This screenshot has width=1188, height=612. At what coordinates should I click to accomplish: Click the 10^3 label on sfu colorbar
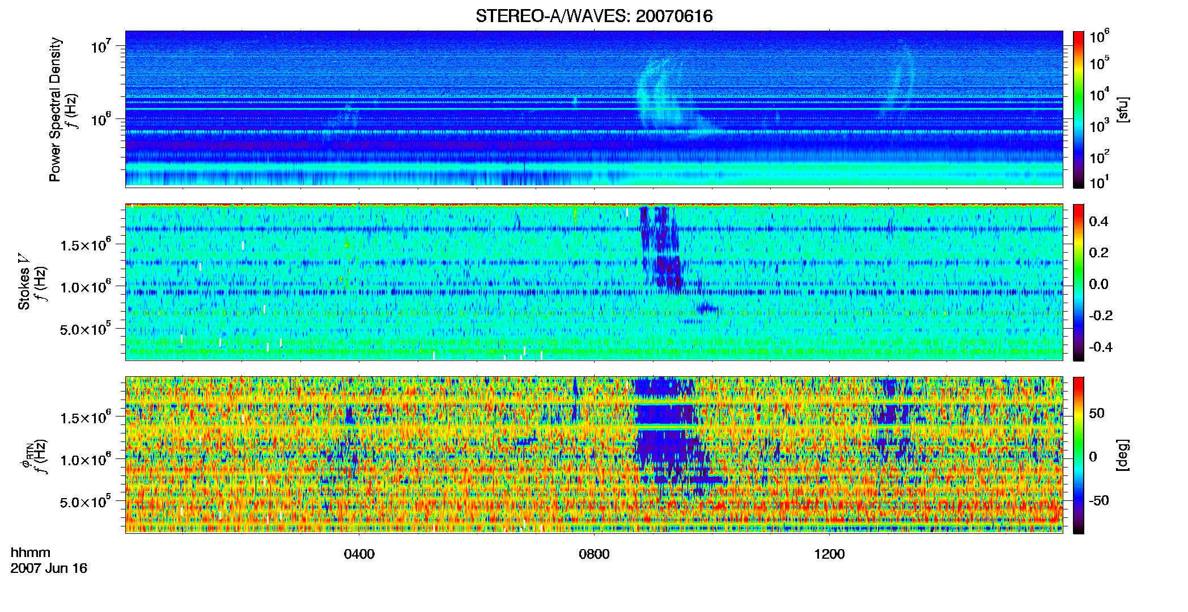1100,126
